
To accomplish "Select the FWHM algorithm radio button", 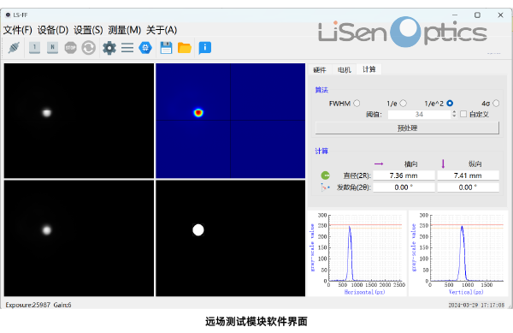I will click(357, 104).
